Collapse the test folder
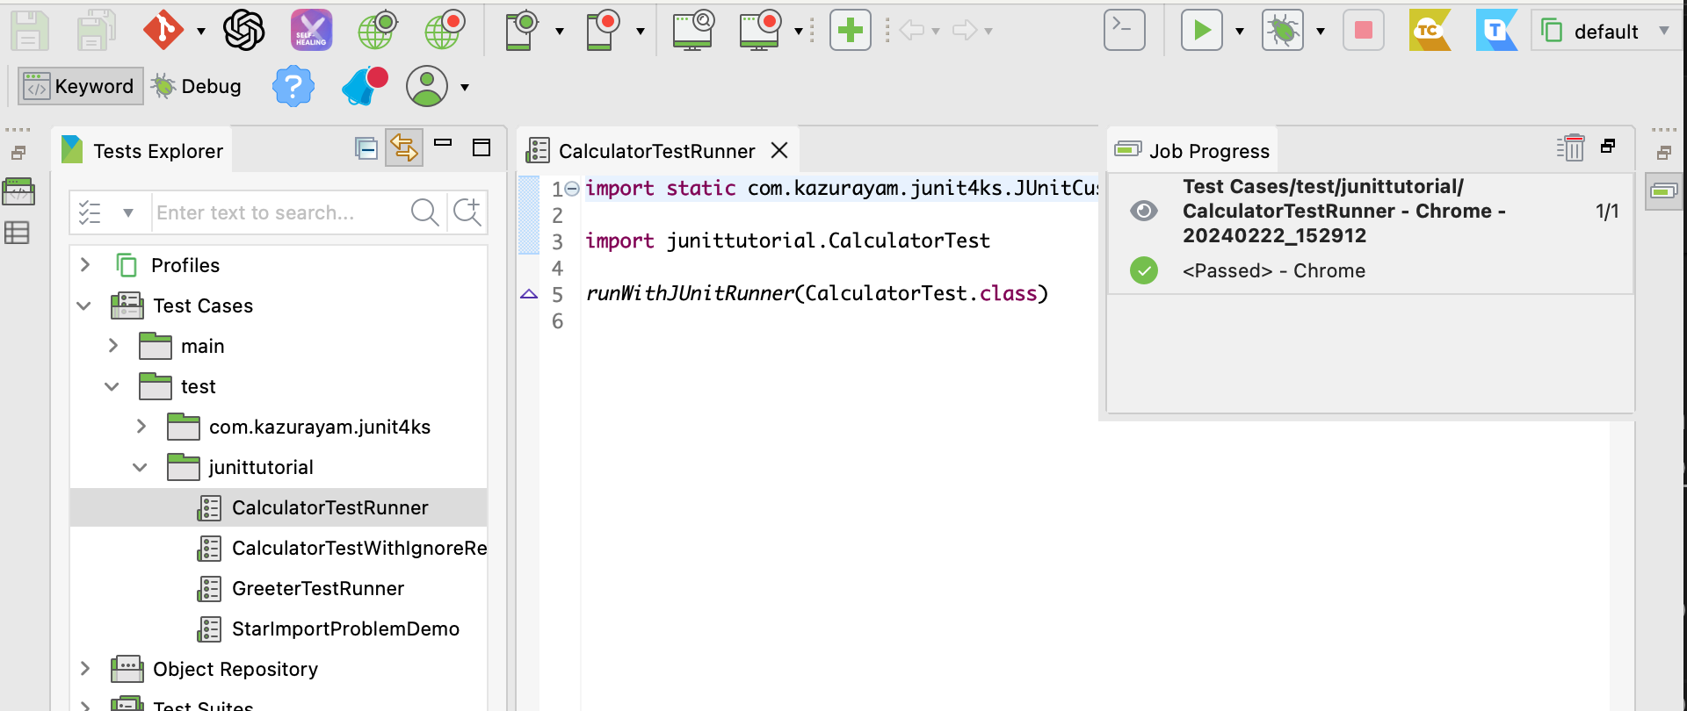1687x711 pixels. coord(112,386)
